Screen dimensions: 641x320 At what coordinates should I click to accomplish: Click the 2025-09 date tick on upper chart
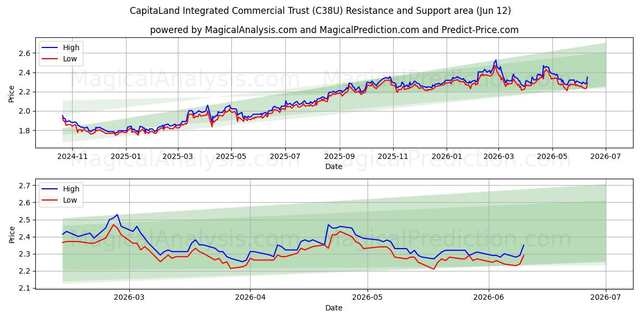point(340,156)
